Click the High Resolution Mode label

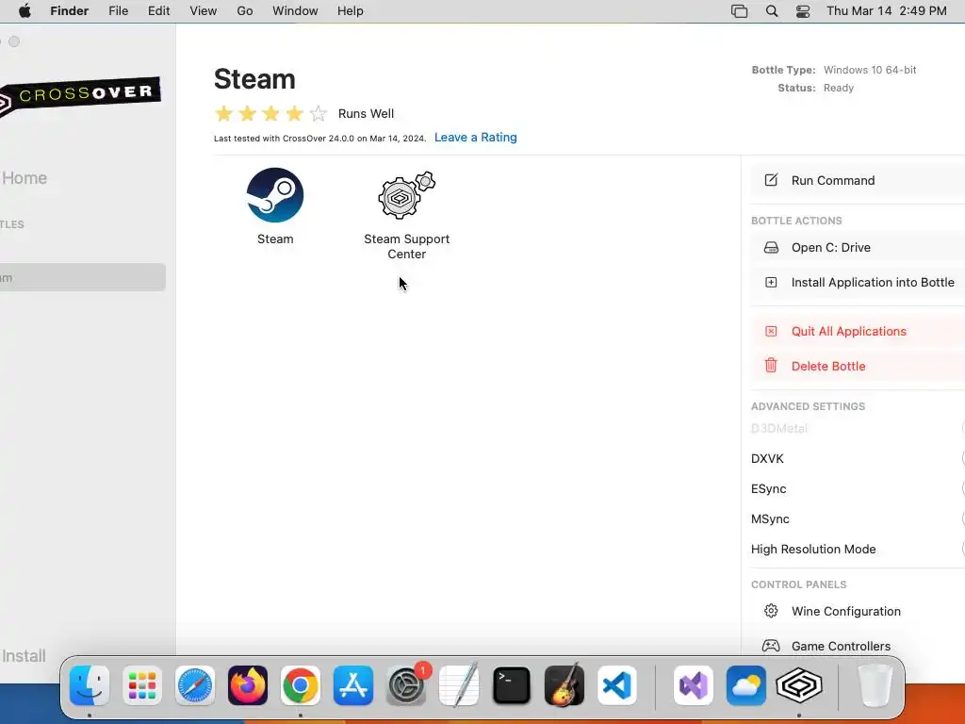(813, 550)
